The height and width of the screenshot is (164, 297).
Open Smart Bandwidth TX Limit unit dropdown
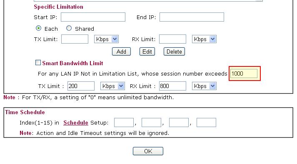click(112, 86)
